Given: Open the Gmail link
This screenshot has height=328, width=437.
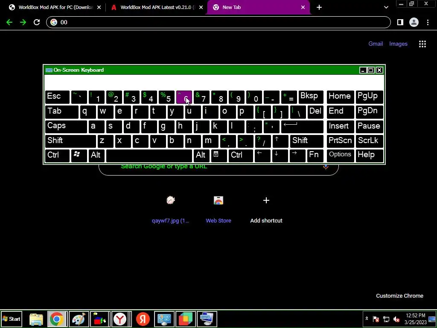Looking at the screenshot, I should click(376, 44).
